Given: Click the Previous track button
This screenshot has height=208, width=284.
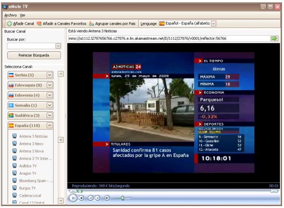Looking at the screenshot, I should tap(90, 198).
